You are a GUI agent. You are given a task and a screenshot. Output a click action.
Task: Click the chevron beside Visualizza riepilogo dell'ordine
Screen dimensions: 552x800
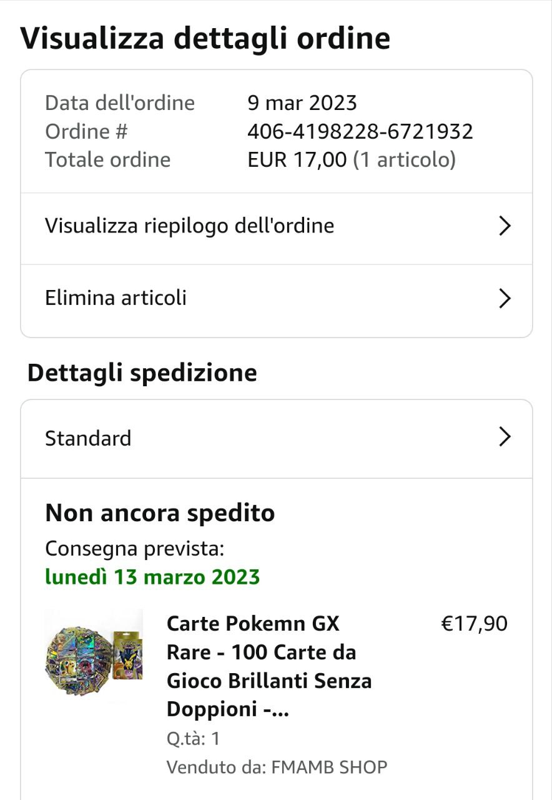click(x=505, y=226)
